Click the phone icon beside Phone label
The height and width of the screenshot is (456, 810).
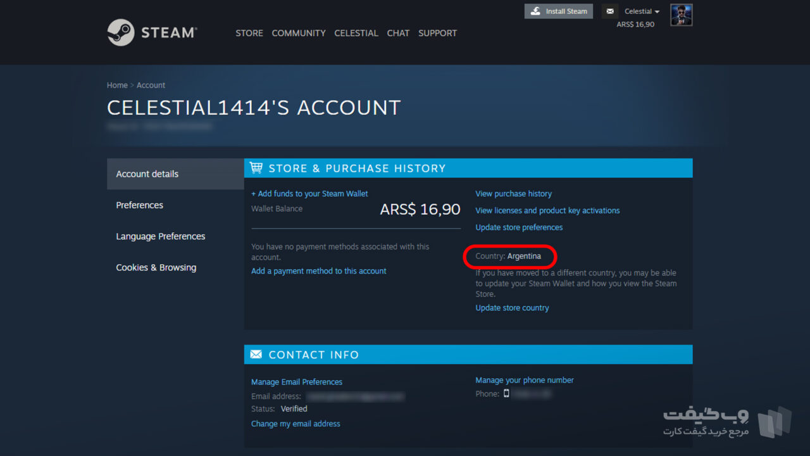[506, 394]
